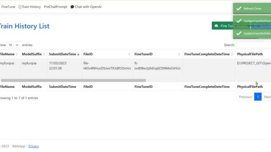Click the horizontal table scrollbar thumb

[73, 80]
